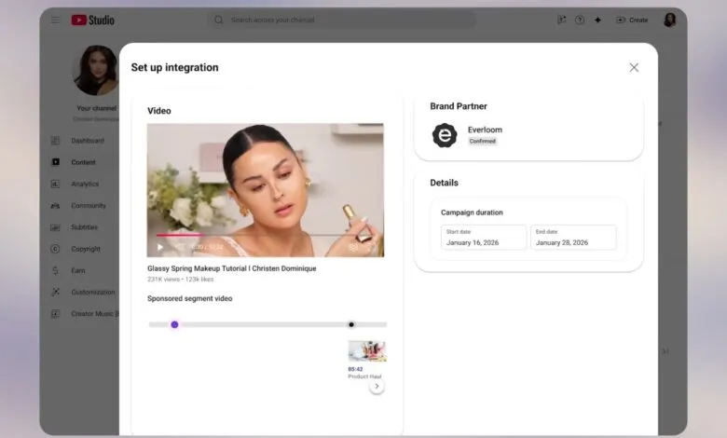This screenshot has height=438, width=727.
Task: Click the Your channel label
Action: coord(96,108)
